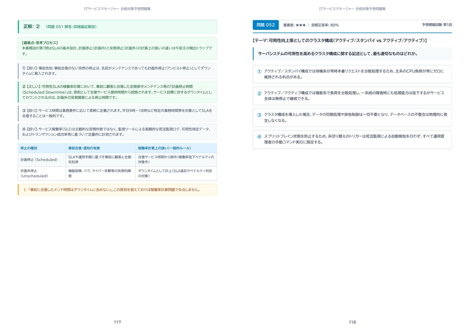Select the ④【誤り】 SLI explanation box

117,132
